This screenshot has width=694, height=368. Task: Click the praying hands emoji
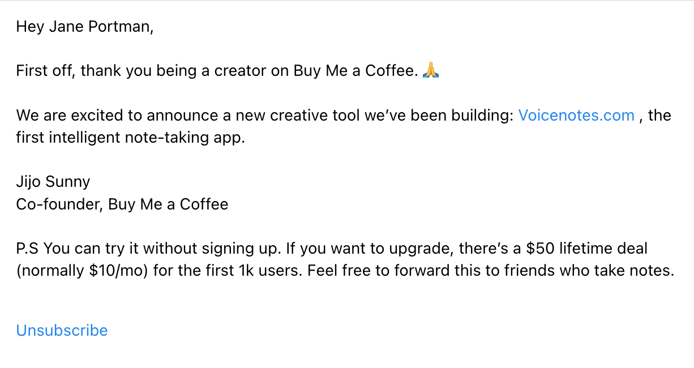[431, 71]
